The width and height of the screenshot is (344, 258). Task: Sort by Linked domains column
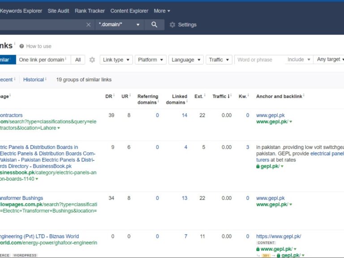[x=176, y=99]
